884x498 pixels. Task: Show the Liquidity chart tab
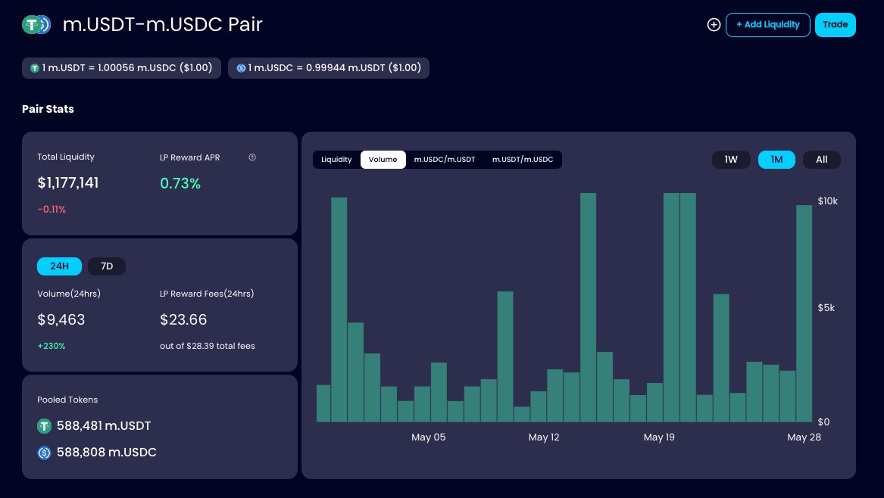(x=336, y=160)
